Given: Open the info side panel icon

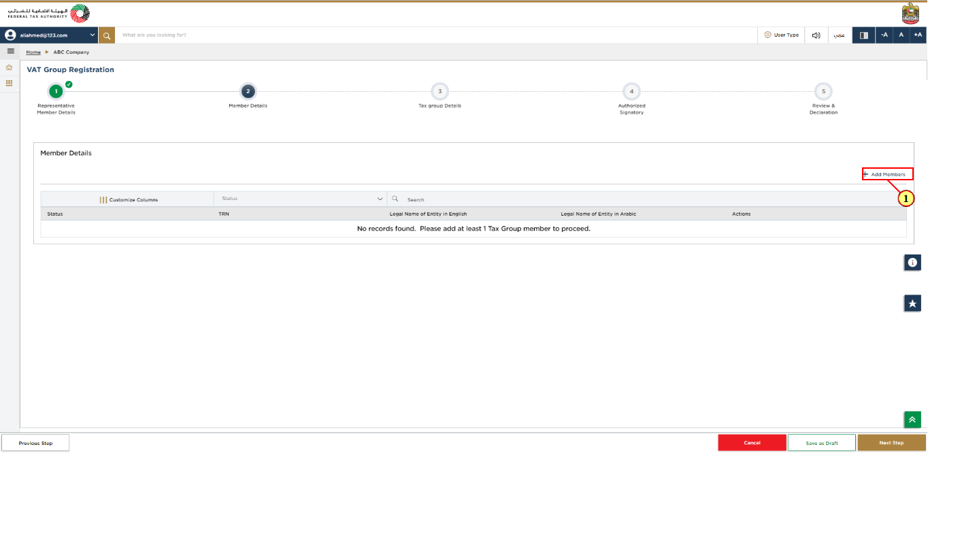Looking at the screenshot, I should pos(912,262).
